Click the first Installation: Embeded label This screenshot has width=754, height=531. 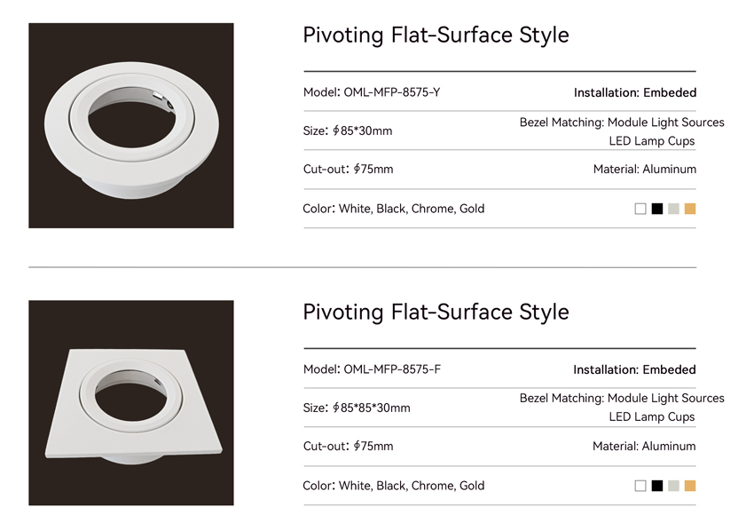(635, 92)
